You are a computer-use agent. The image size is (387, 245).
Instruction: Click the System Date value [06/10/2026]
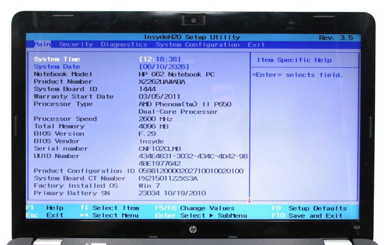click(x=164, y=67)
